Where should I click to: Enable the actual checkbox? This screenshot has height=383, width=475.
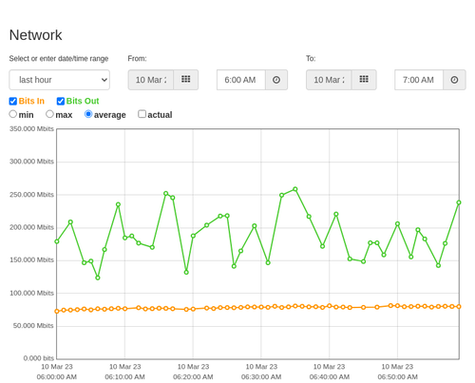142,114
